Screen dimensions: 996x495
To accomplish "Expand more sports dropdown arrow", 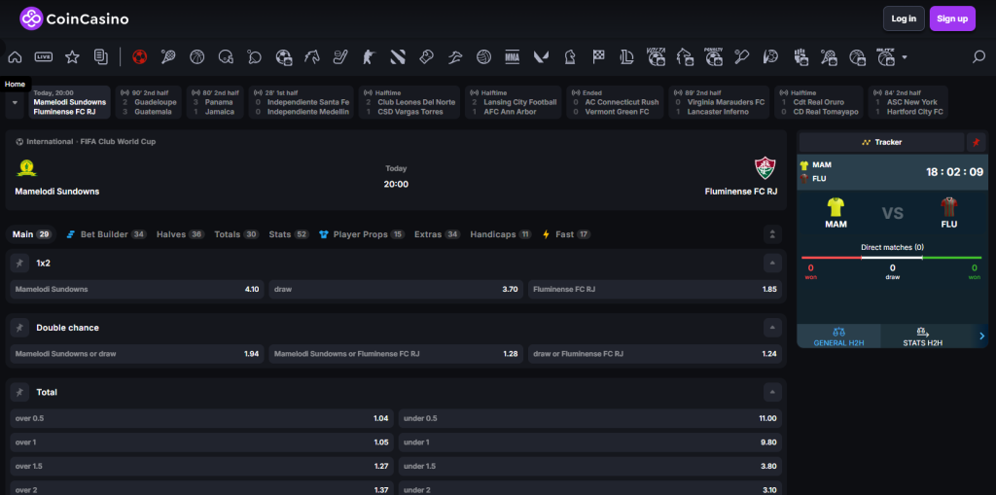I will 905,57.
